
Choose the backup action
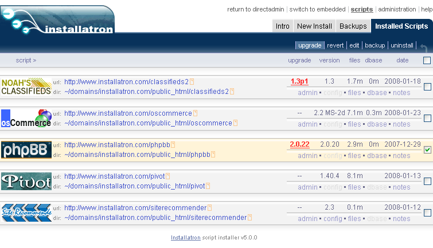pyautogui.click(x=375, y=45)
